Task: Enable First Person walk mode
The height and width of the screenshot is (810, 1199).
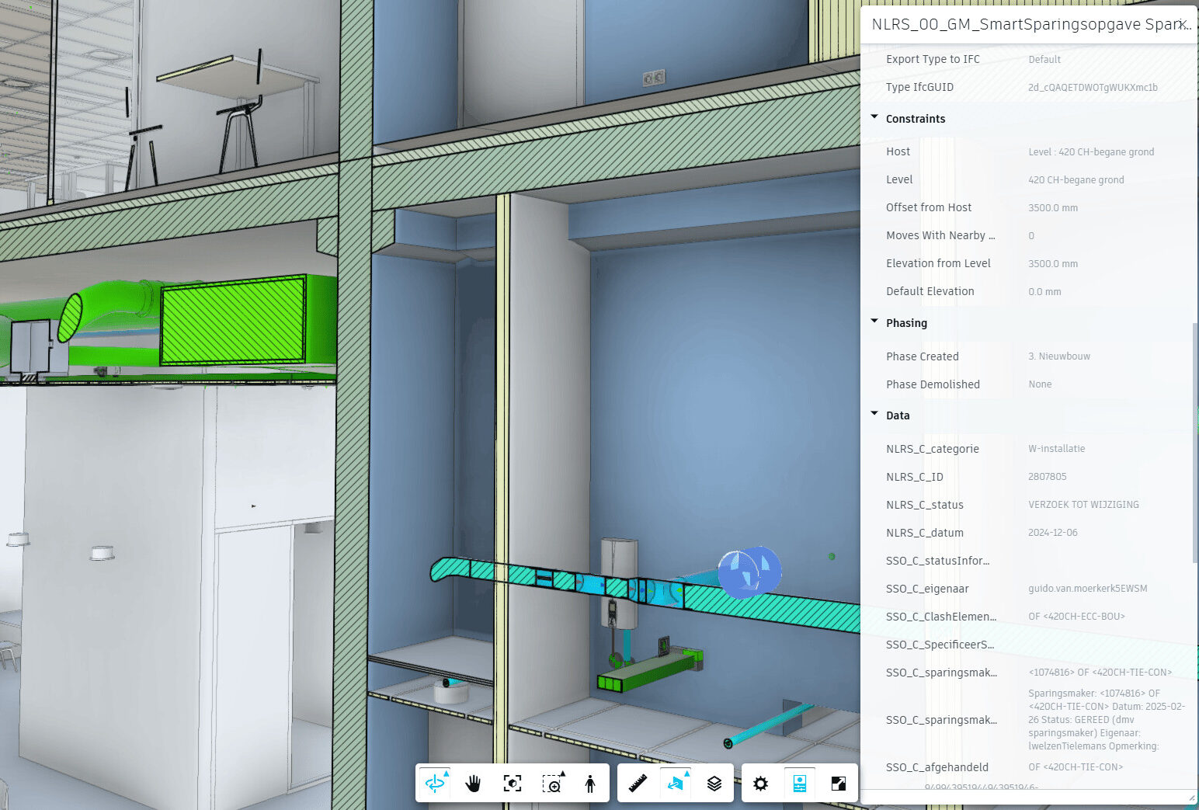Action: click(590, 784)
